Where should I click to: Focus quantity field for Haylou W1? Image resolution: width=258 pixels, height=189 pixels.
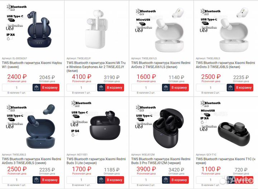tap(16, 88)
